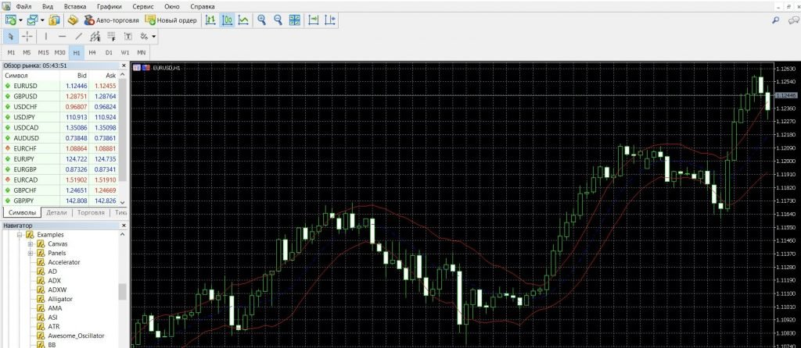Screen dimensions: 801x348
Task: Switch timeframe to H4
Action: click(92, 52)
